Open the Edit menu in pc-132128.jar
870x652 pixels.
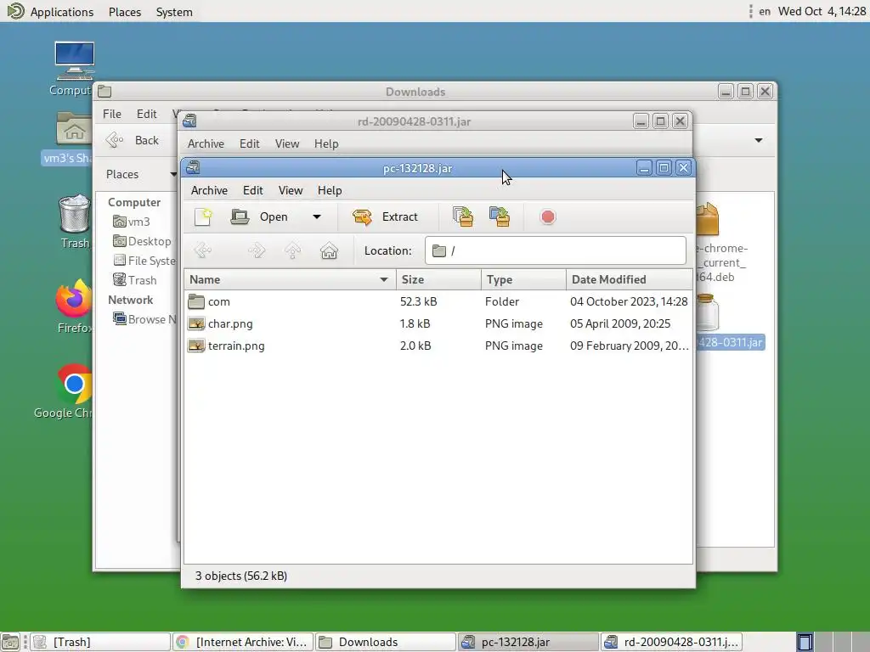click(252, 190)
